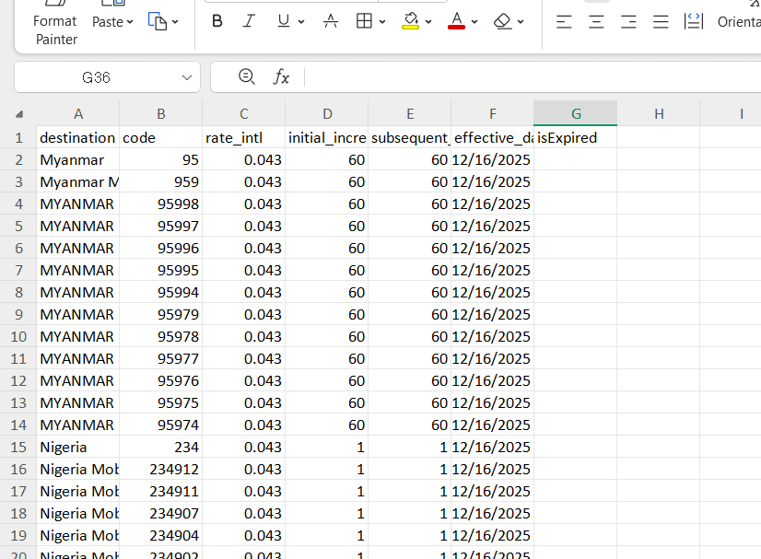The width and height of the screenshot is (761, 559).
Task: Click the cell with code 234
Action: tap(161, 447)
